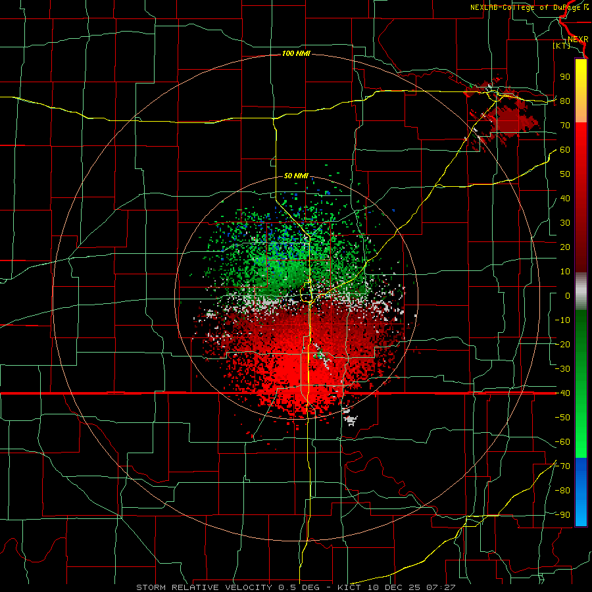
Task: Click the -70 scale value
Action: tap(562, 466)
